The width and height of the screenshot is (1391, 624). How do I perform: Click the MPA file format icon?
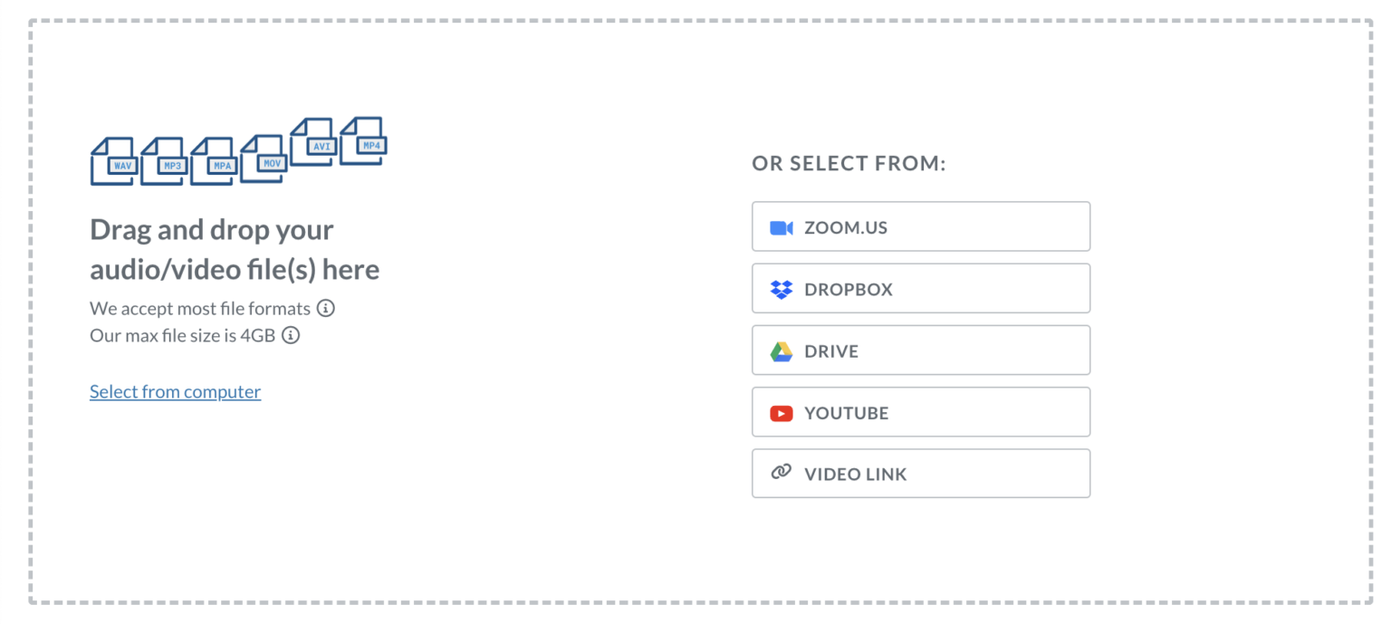point(214,161)
